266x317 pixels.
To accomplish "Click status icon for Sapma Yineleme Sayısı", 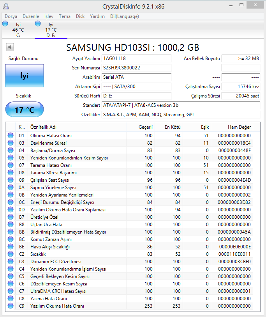I will tap(11, 188).
